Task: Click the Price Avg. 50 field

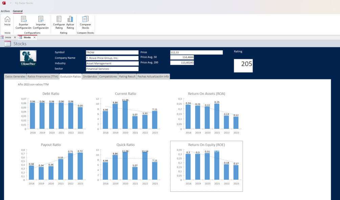Action: [x=182, y=57]
